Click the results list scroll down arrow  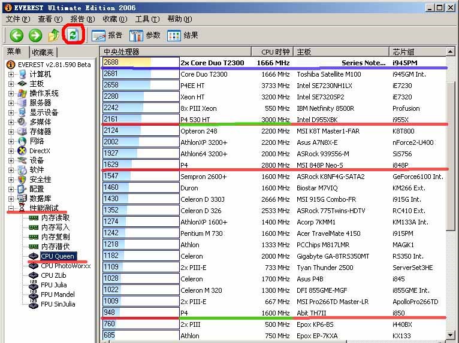(451, 335)
